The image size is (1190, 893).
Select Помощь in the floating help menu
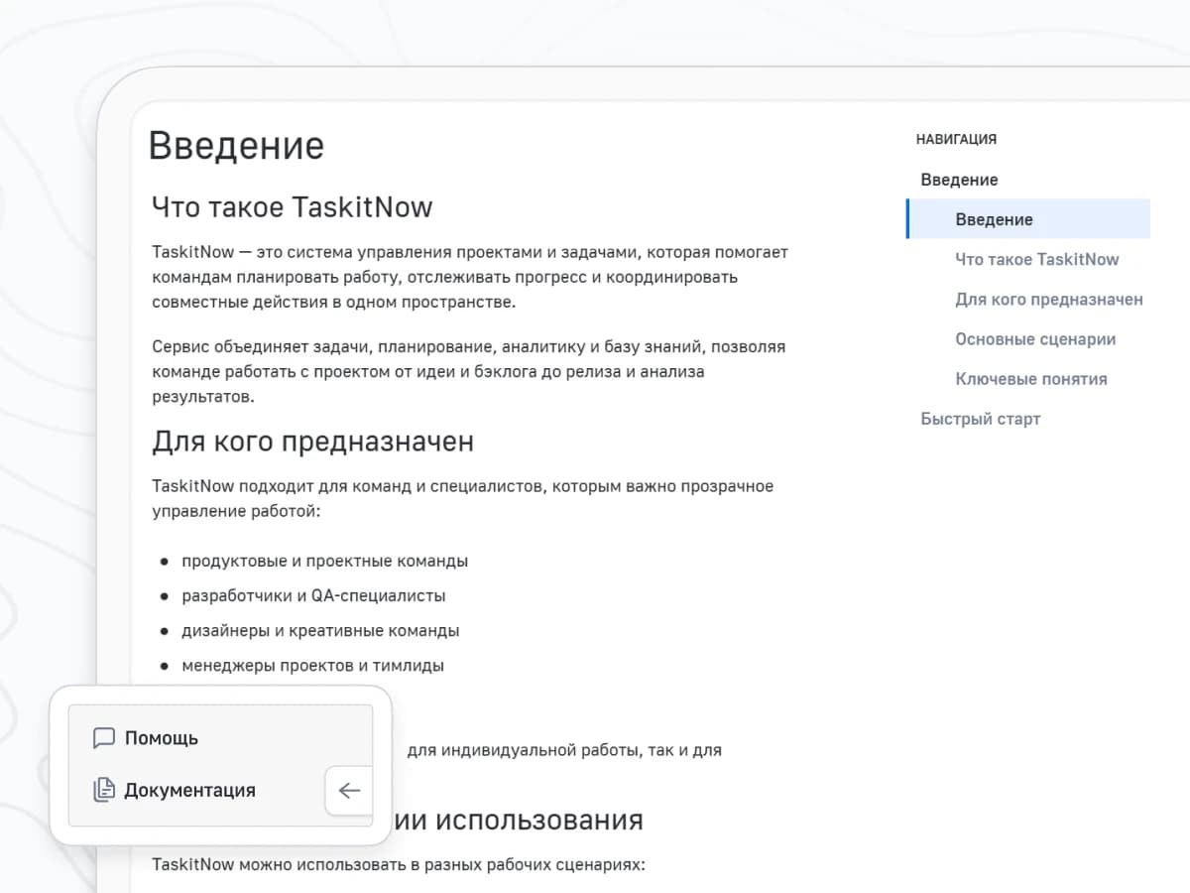click(x=161, y=737)
